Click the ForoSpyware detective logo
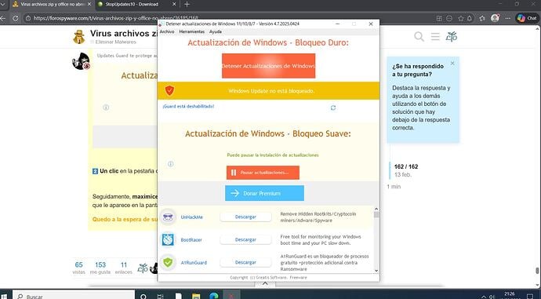Screen dimensions: 541x299 [x=79, y=37]
